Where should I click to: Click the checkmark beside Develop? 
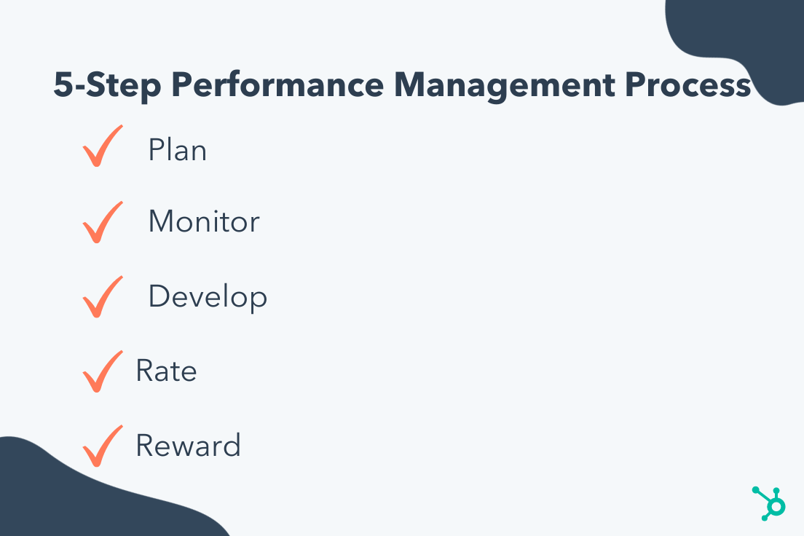103,296
